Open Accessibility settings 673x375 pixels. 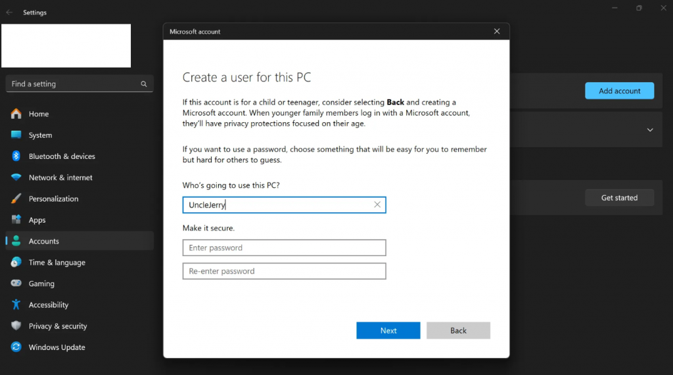(x=80, y=305)
